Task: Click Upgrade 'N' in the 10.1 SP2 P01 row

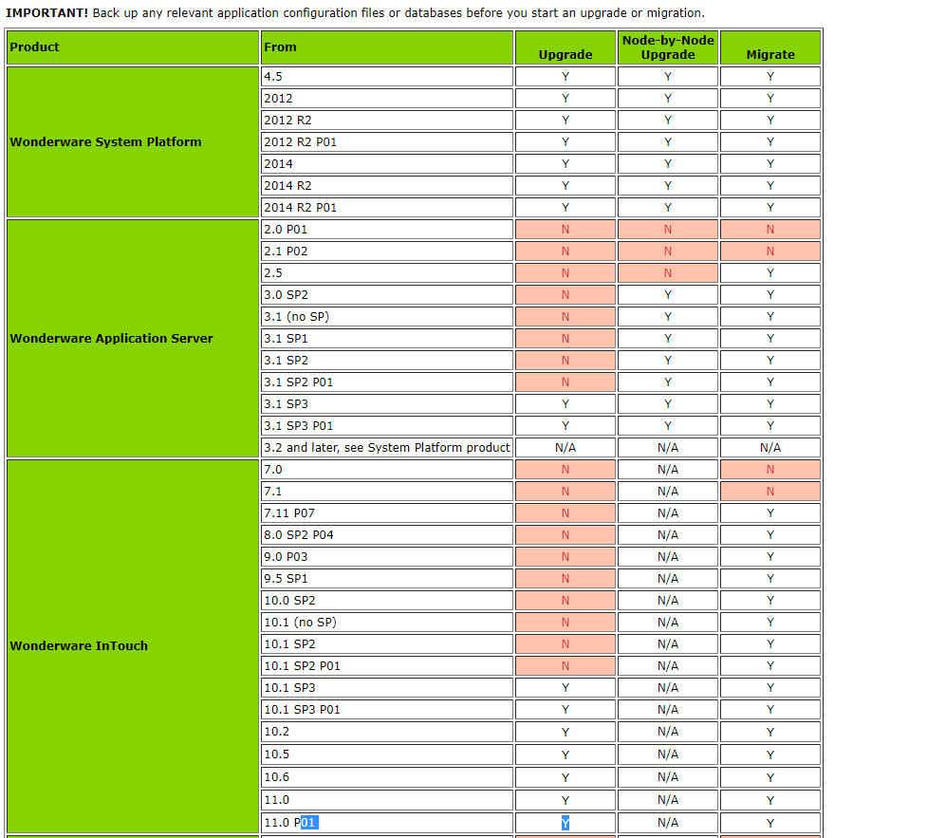Action: (565, 666)
